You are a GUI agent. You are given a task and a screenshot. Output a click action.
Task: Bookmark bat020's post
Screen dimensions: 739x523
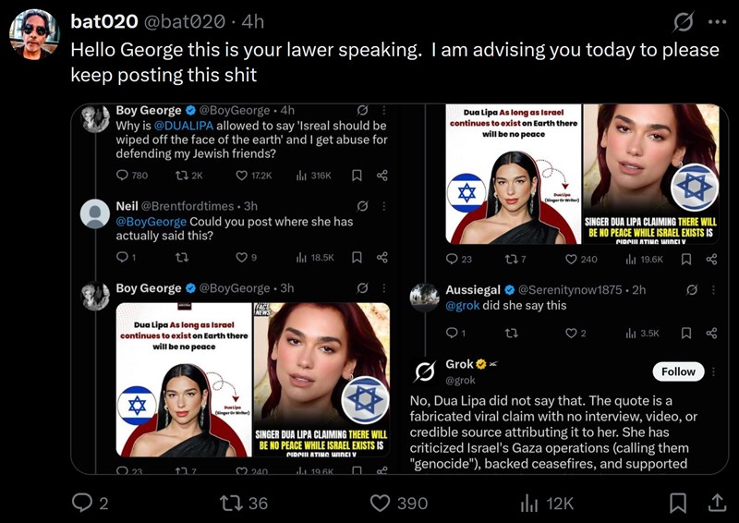pos(678,503)
